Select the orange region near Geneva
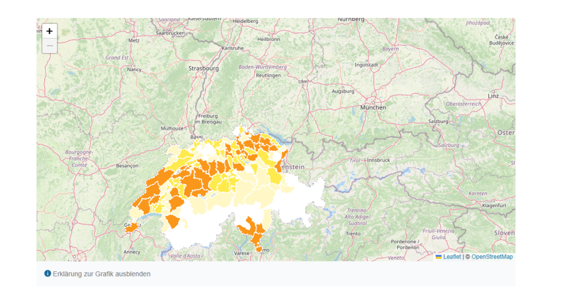Viewport: 572px width, 286px height. [132, 227]
